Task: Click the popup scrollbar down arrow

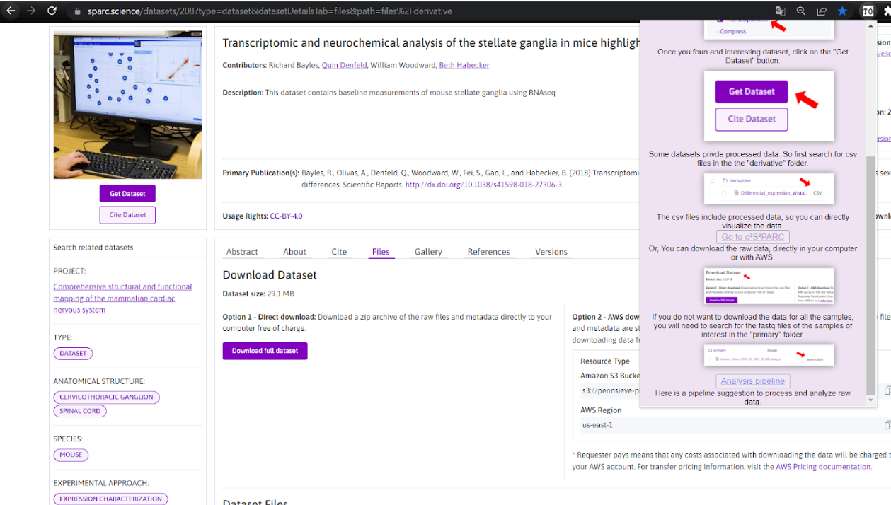Action: click(870, 401)
